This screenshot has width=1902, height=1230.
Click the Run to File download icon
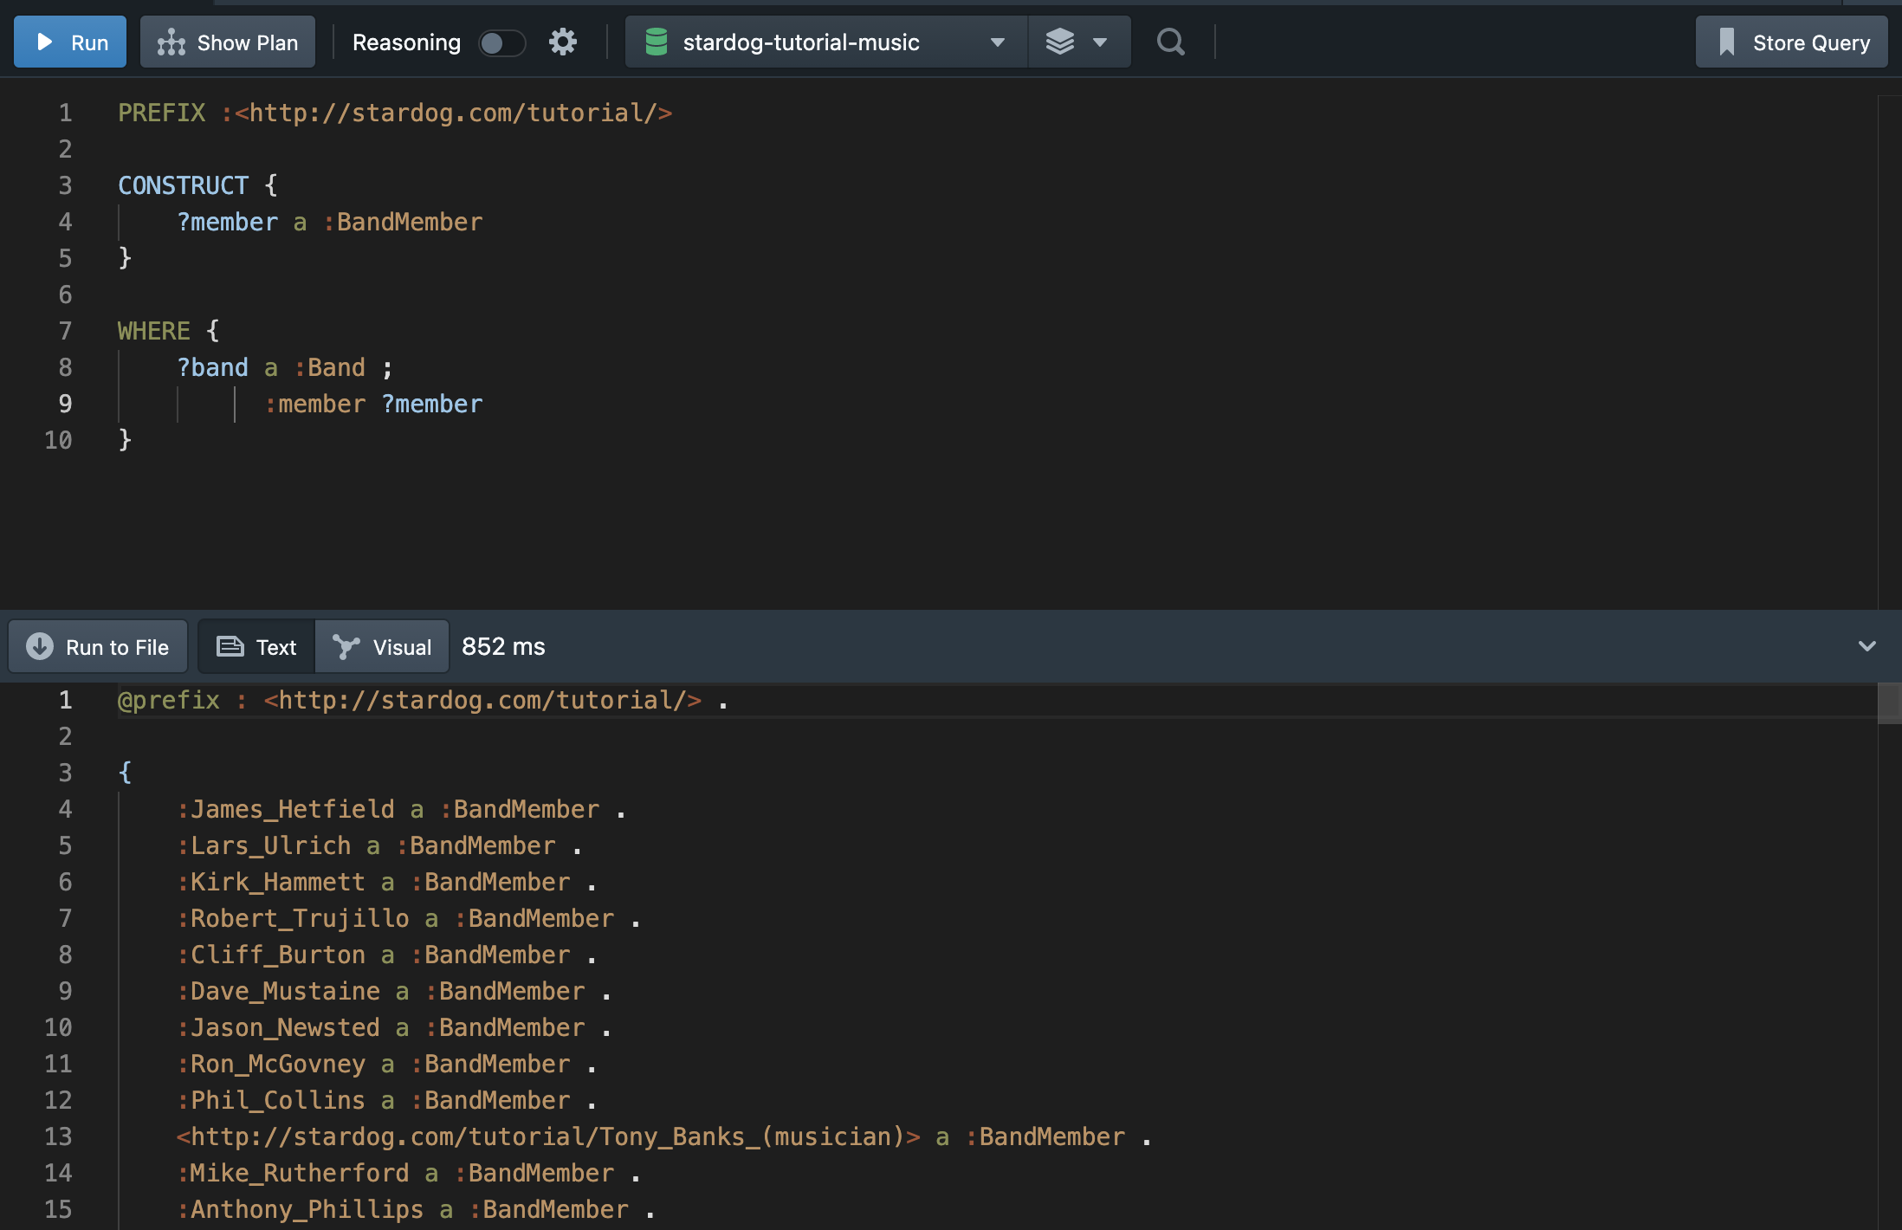pyautogui.click(x=40, y=646)
